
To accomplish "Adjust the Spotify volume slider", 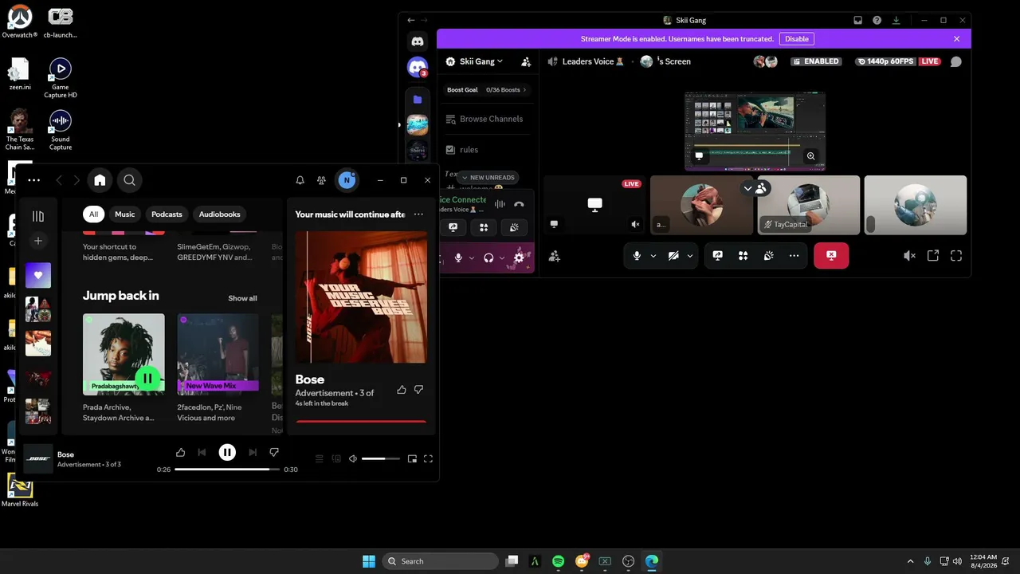I will coord(380,458).
